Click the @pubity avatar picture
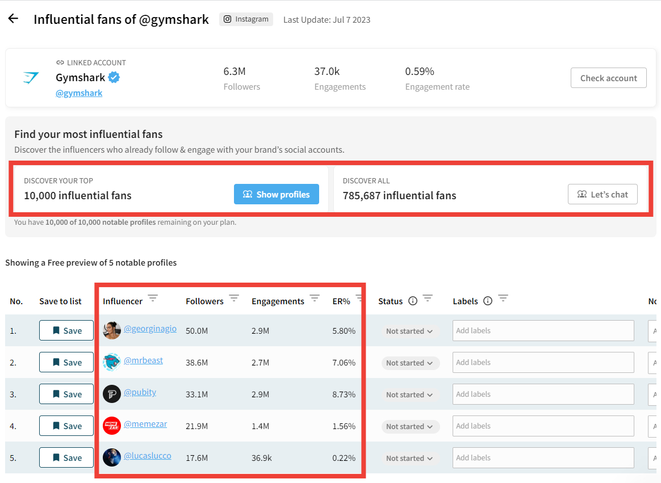 coord(112,394)
